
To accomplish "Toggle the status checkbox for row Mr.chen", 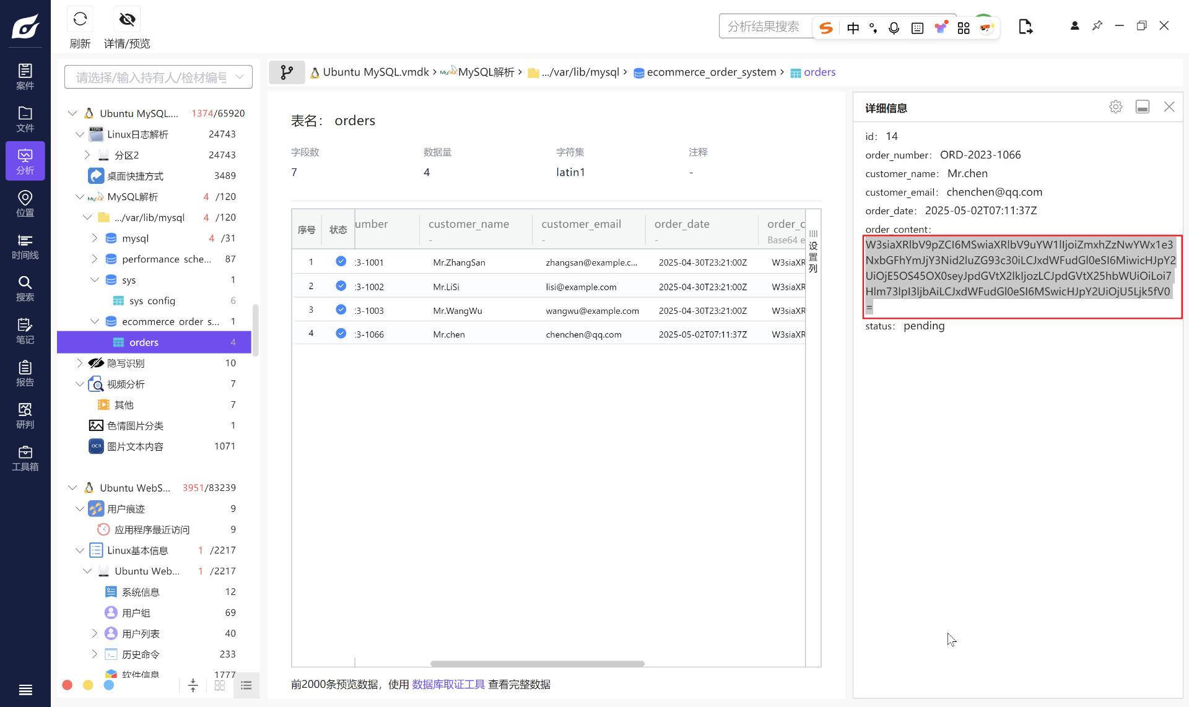I will coord(341,334).
